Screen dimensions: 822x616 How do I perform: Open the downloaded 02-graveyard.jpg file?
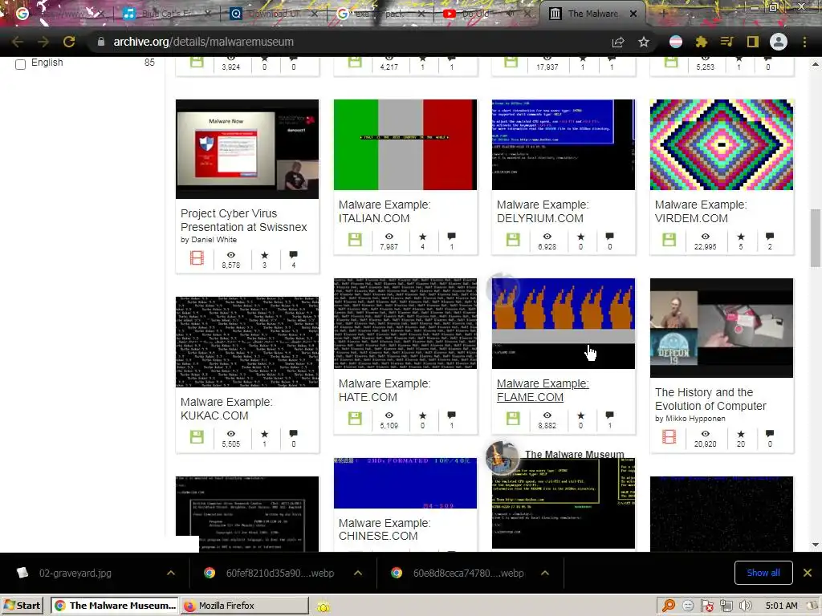pyautogui.click(x=75, y=573)
